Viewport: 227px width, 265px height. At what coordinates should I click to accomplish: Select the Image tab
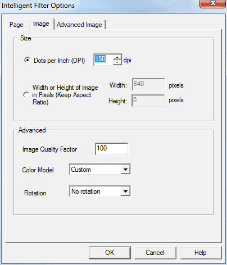[x=41, y=24]
